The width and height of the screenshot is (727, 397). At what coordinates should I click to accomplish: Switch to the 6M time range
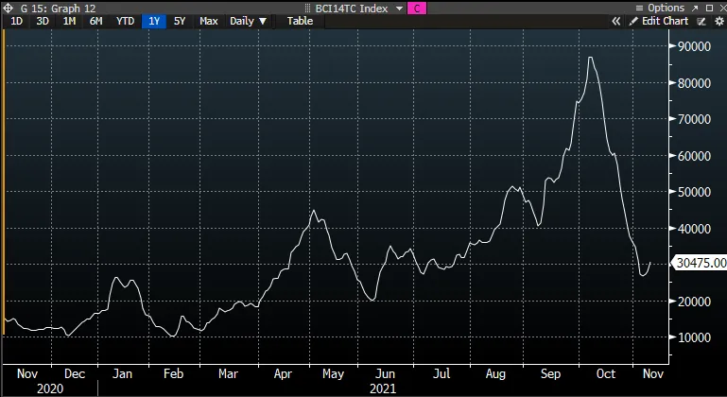tap(96, 21)
